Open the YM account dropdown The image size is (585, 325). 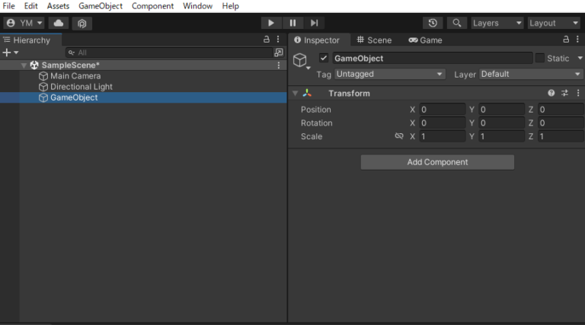coord(24,23)
